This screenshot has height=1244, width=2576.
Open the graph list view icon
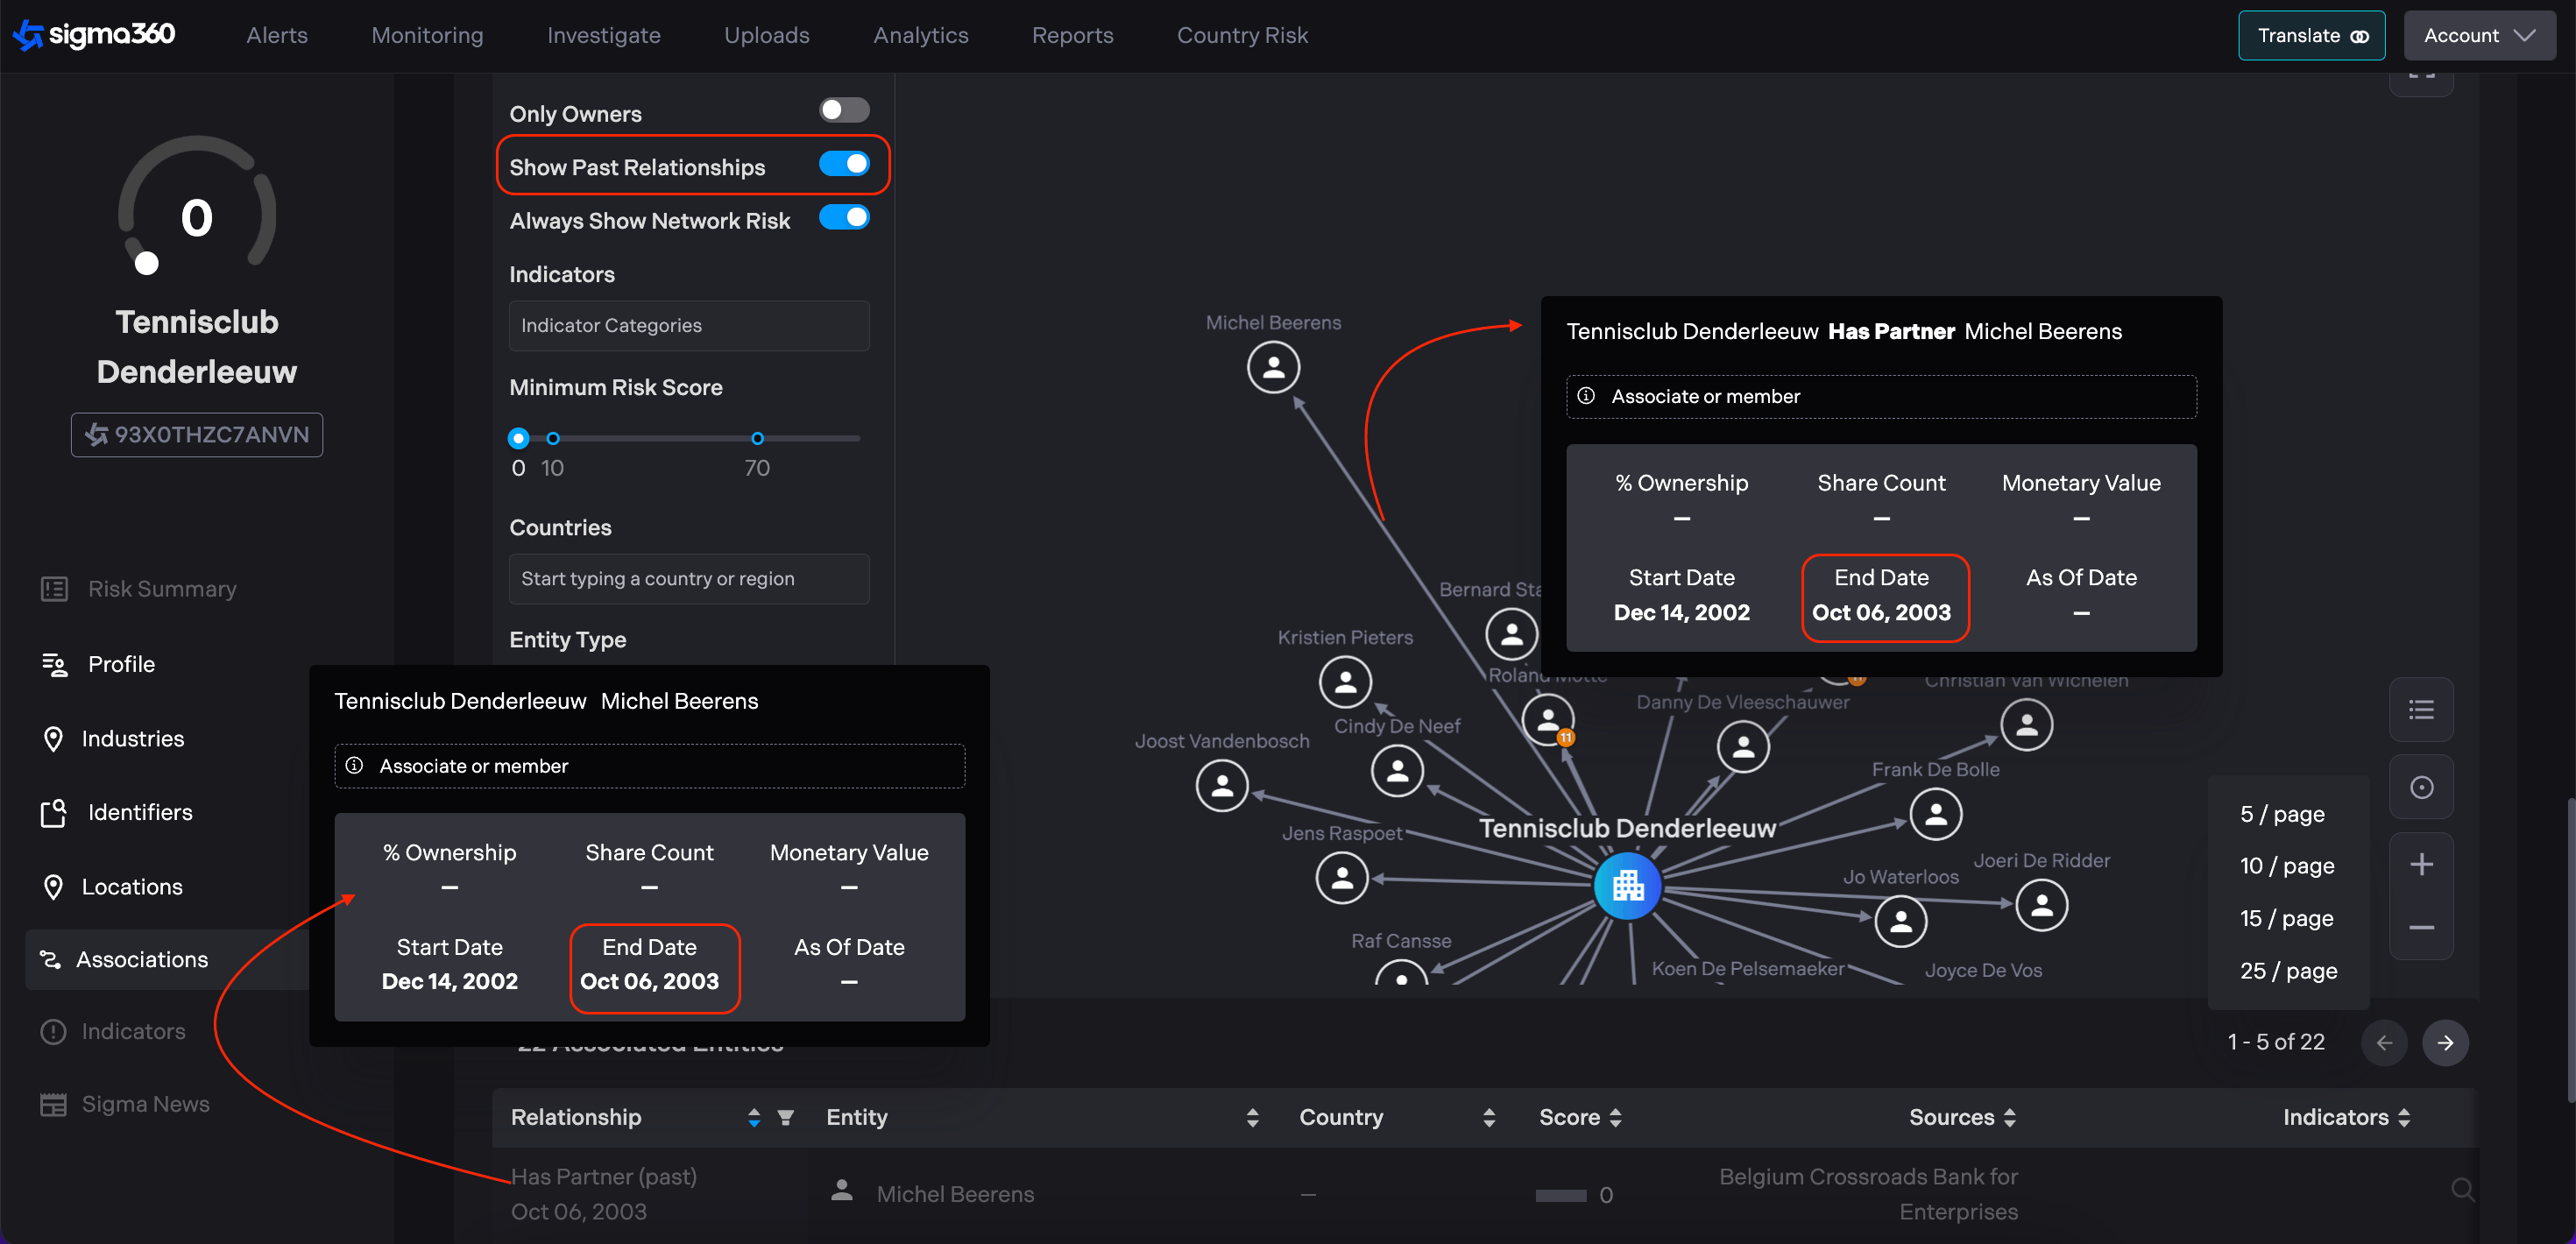2420,710
